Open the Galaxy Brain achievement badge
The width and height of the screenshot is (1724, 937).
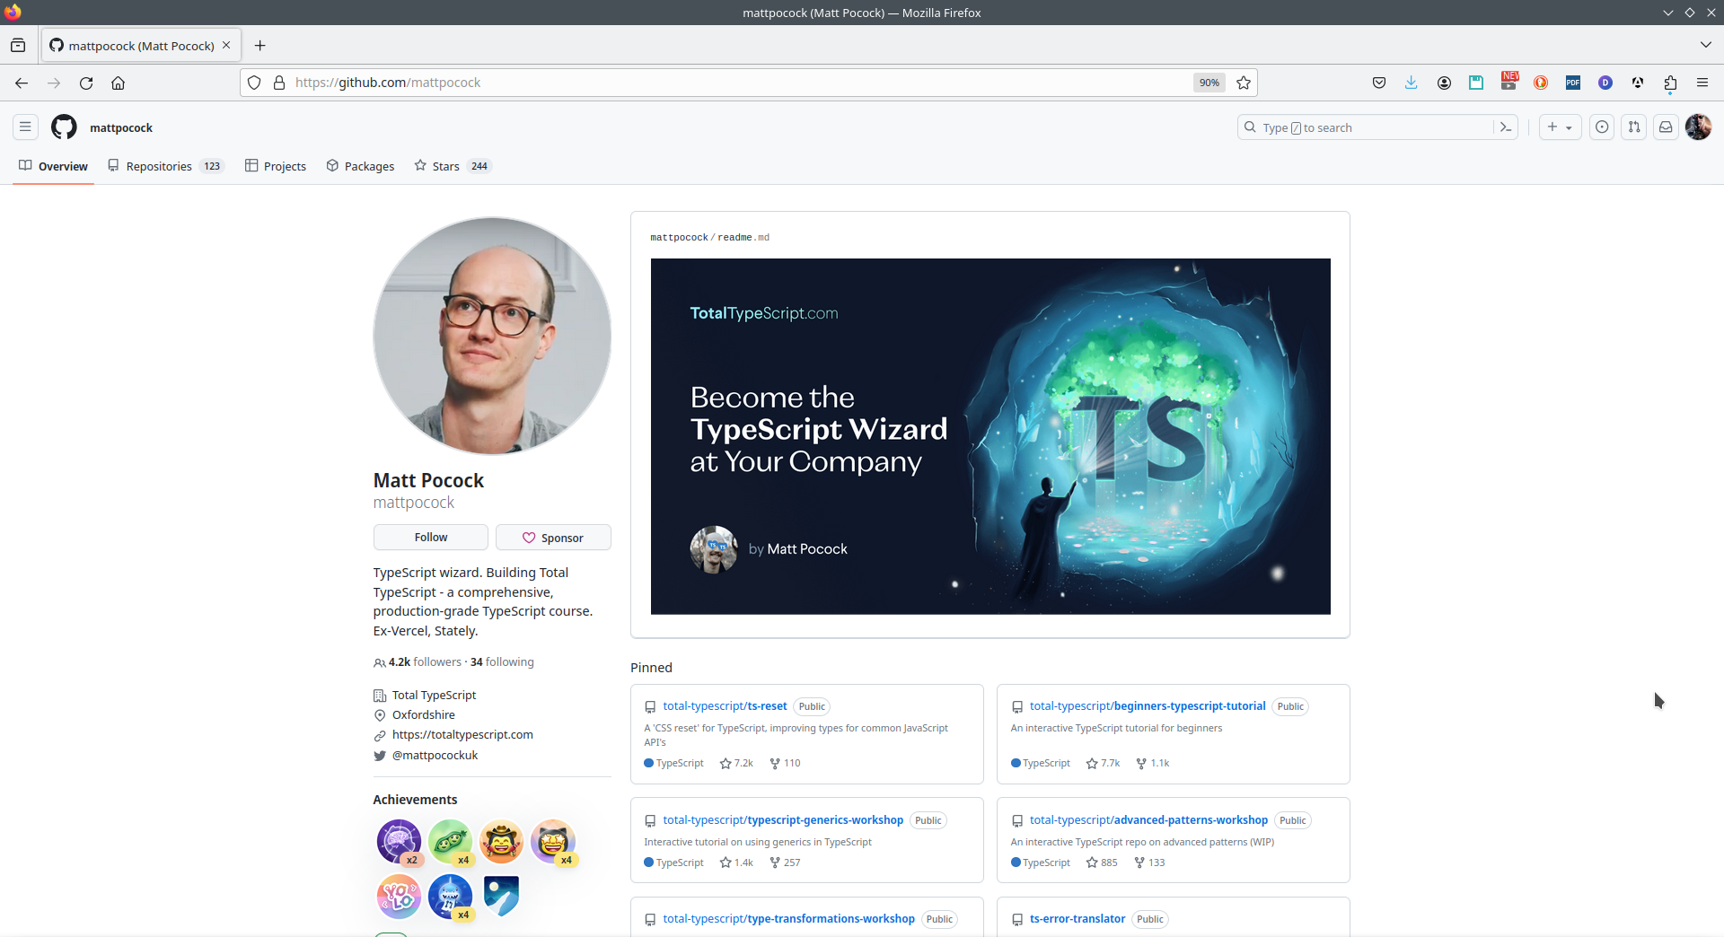coord(399,842)
